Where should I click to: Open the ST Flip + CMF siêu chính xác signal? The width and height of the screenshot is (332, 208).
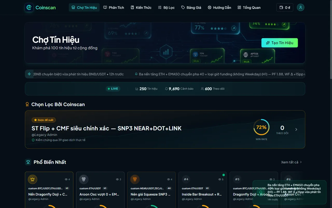coord(107,128)
